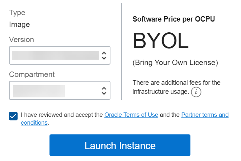Screen dimensions: 241x161
Task: Click the Compartment field label
Action: 32,74
